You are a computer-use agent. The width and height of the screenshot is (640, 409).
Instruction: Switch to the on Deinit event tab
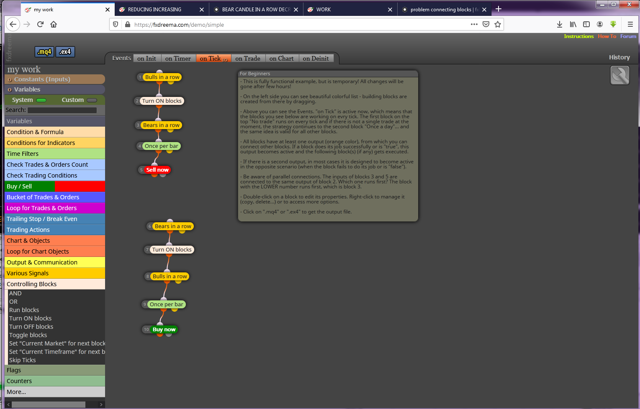point(316,58)
